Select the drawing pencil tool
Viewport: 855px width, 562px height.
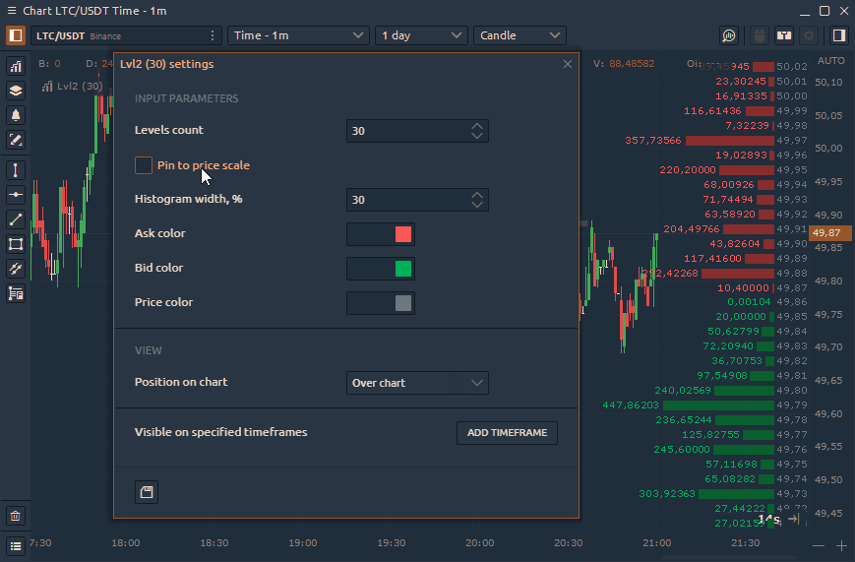pyautogui.click(x=16, y=140)
